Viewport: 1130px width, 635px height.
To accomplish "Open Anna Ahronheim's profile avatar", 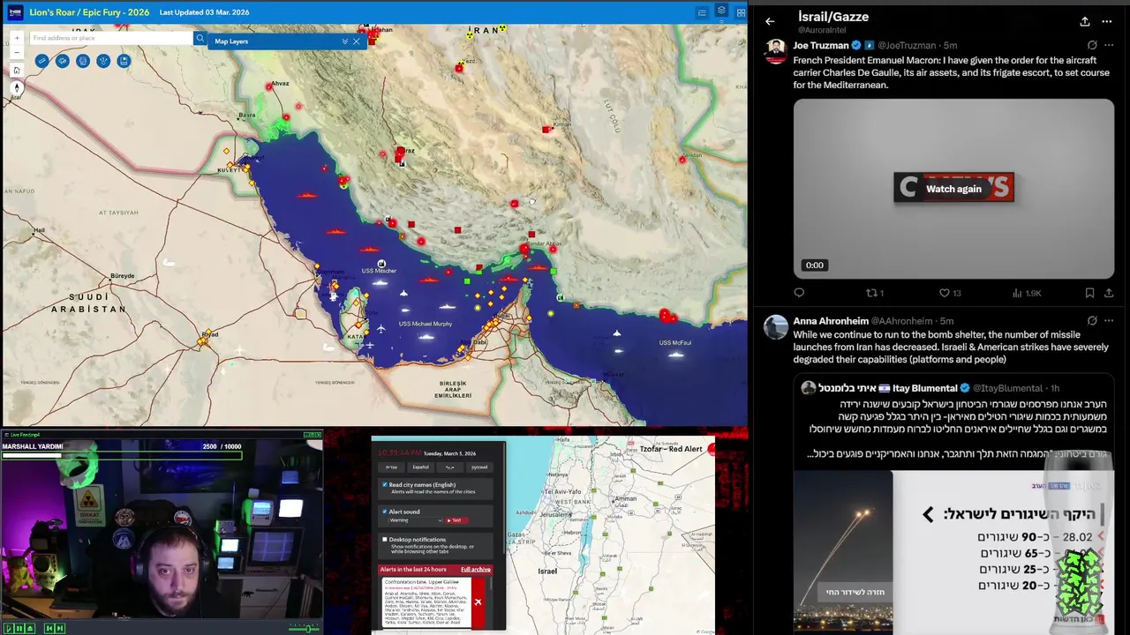I will 776,326.
